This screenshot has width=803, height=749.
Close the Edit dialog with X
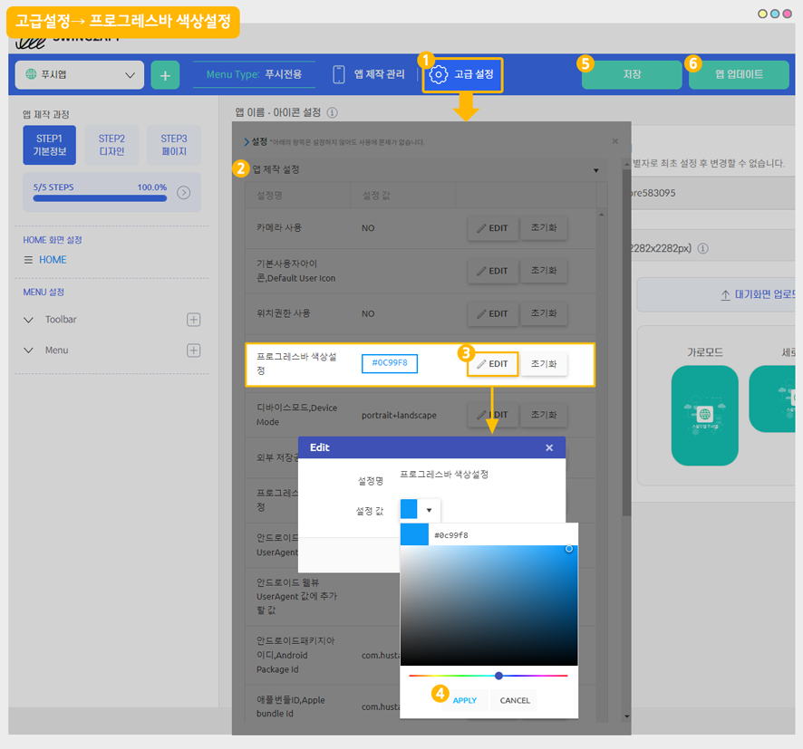coord(549,447)
